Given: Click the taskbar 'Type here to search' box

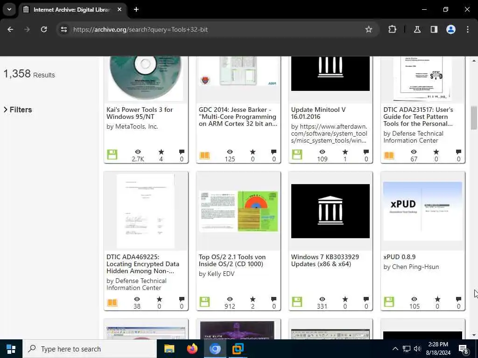Looking at the screenshot, I should click(x=89, y=349).
